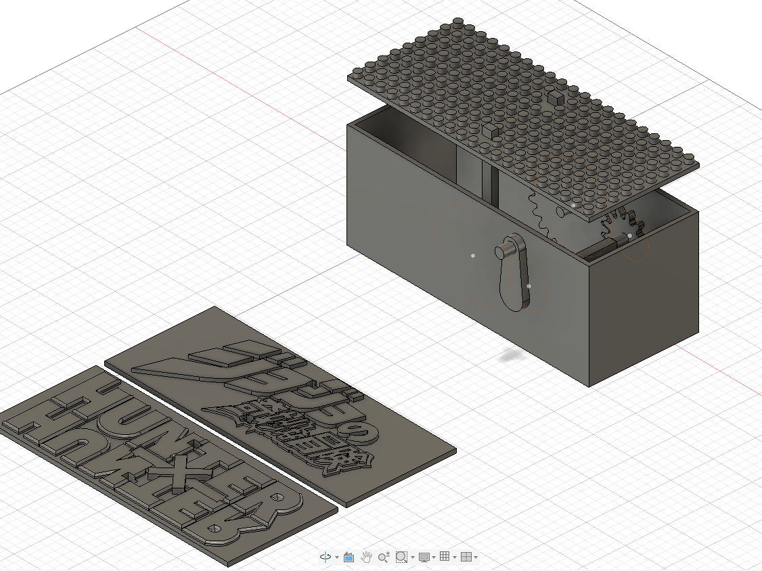Open the Orbit tool dropdown arrow

[337, 557]
